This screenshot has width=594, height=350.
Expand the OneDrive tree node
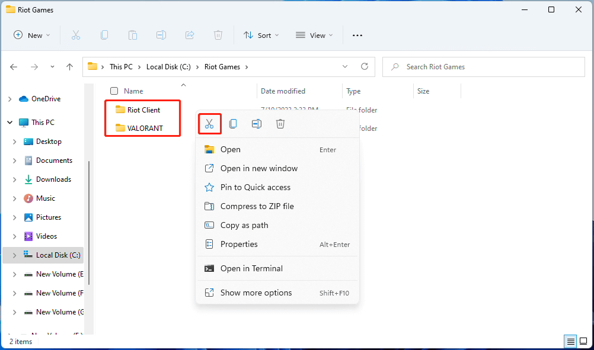pyautogui.click(x=10, y=99)
